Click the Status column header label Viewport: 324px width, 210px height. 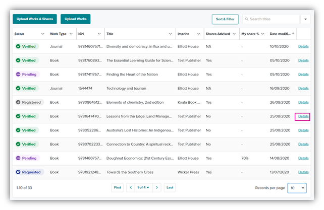coord(19,34)
